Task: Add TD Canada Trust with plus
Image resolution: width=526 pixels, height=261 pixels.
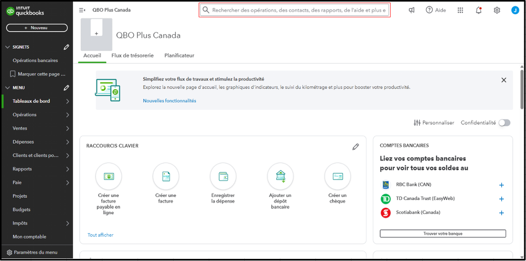Action: pyautogui.click(x=501, y=199)
